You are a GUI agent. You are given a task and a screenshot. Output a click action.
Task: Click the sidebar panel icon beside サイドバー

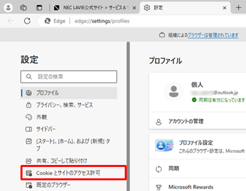(29, 129)
